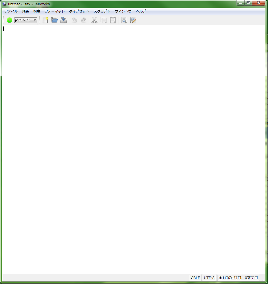Copy the selected text
The width and height of the screenshot is (268, 284).
click(104, 20)
